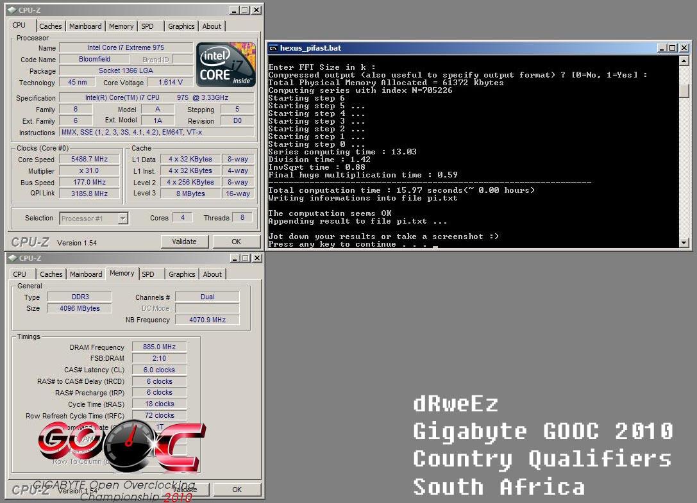Click the Threads count field showing 8
Screen dimensions: 697x503
[x=242, y=217]
